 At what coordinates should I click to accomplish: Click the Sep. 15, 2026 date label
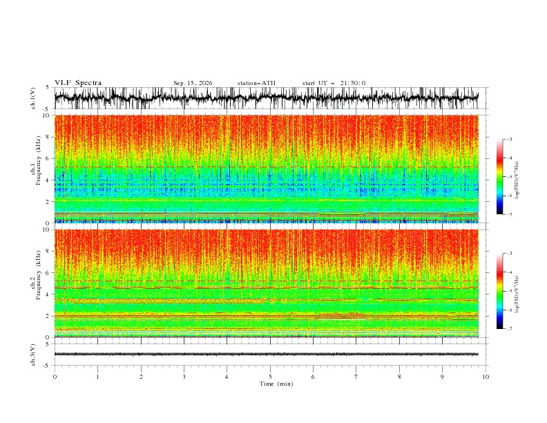[x=193, y=83]
